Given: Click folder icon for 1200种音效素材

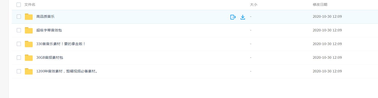Looking at the screenshot, I should point(29,71).
